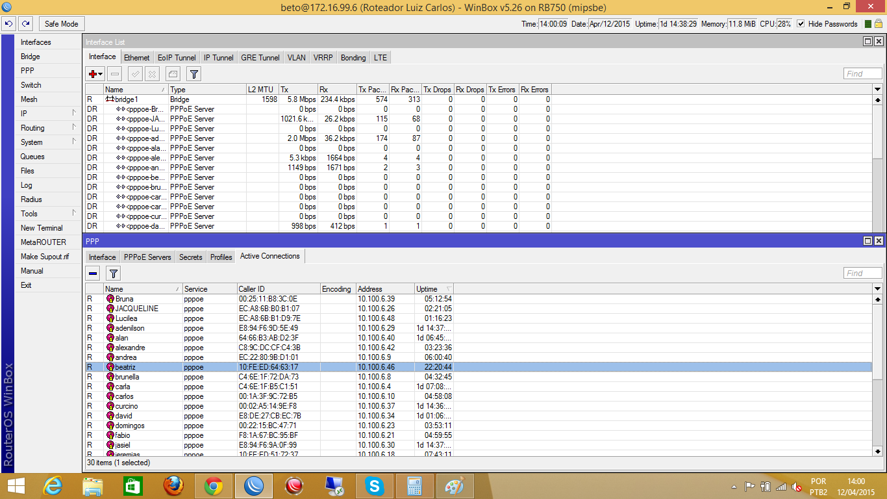Expand the System submenu in sidebar
Screen dimensions: 887x499
(x=74, y=142)
